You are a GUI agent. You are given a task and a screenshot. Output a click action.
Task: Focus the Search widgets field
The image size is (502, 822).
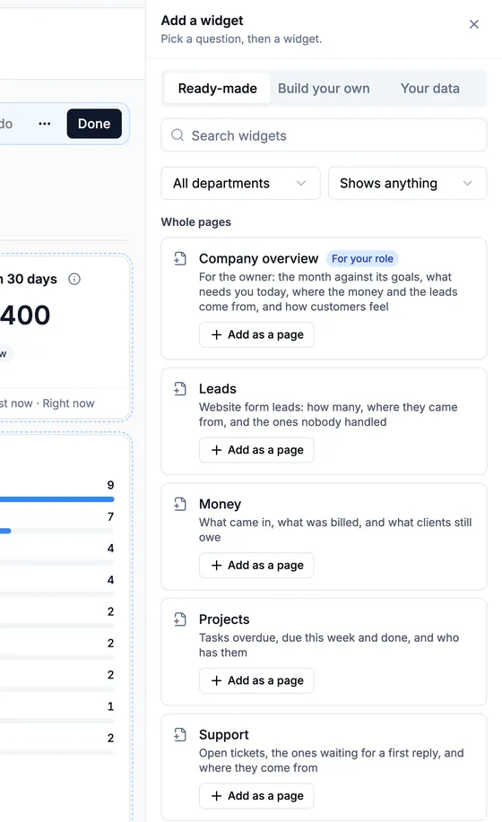(324, 135)
